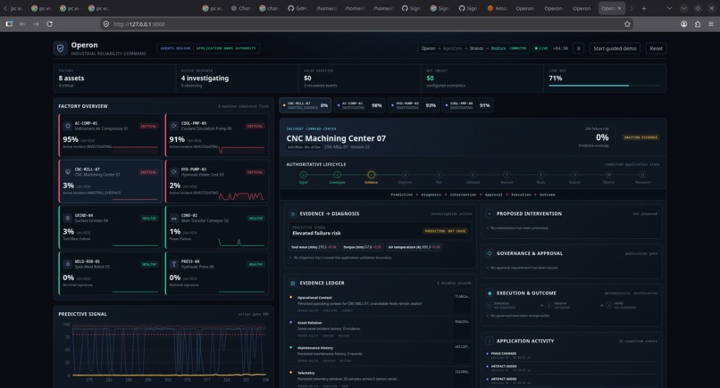Click the COOL-PMP-09 pump icon
The image size is (720, 388).
pos(174,126)
